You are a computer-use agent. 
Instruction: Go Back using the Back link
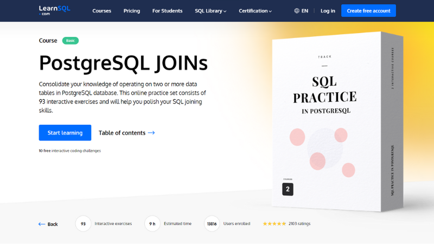48,224
